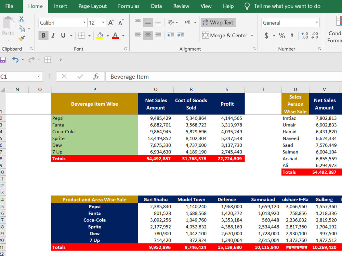Toggle bold formatting
Image resolution: width=342 pixels, height=256 pixels.
[43, 36]
